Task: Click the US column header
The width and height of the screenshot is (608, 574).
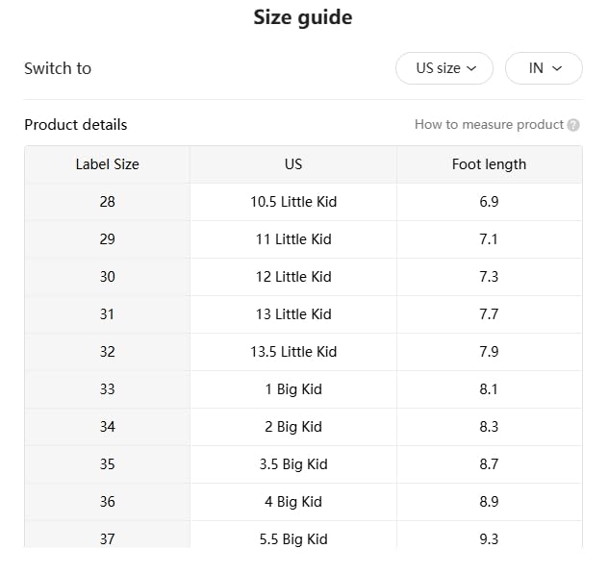Action: point(293,164)
